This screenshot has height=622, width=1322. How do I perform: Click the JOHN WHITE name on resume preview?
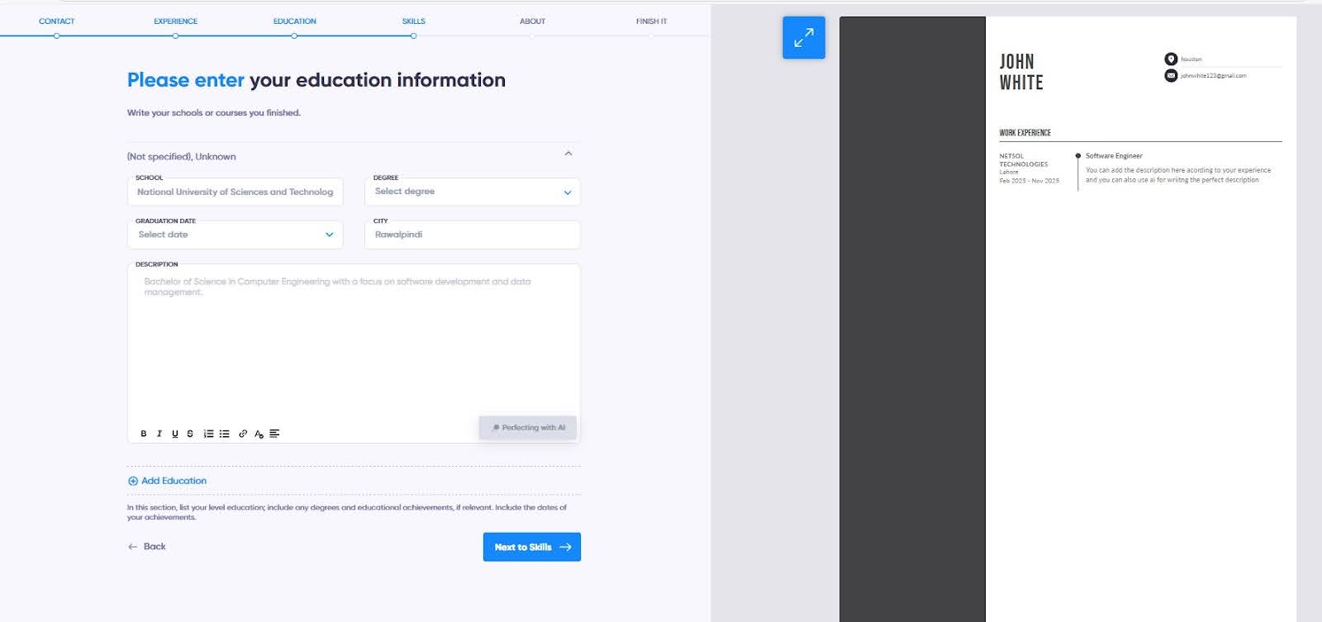point(1021,72)
